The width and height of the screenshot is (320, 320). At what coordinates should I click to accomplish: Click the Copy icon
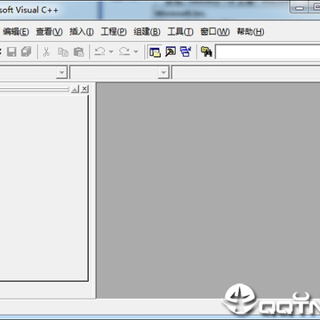pyautogui.click(x=63, y=52)
